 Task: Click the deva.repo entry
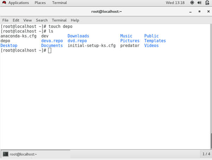coord(52,41)
